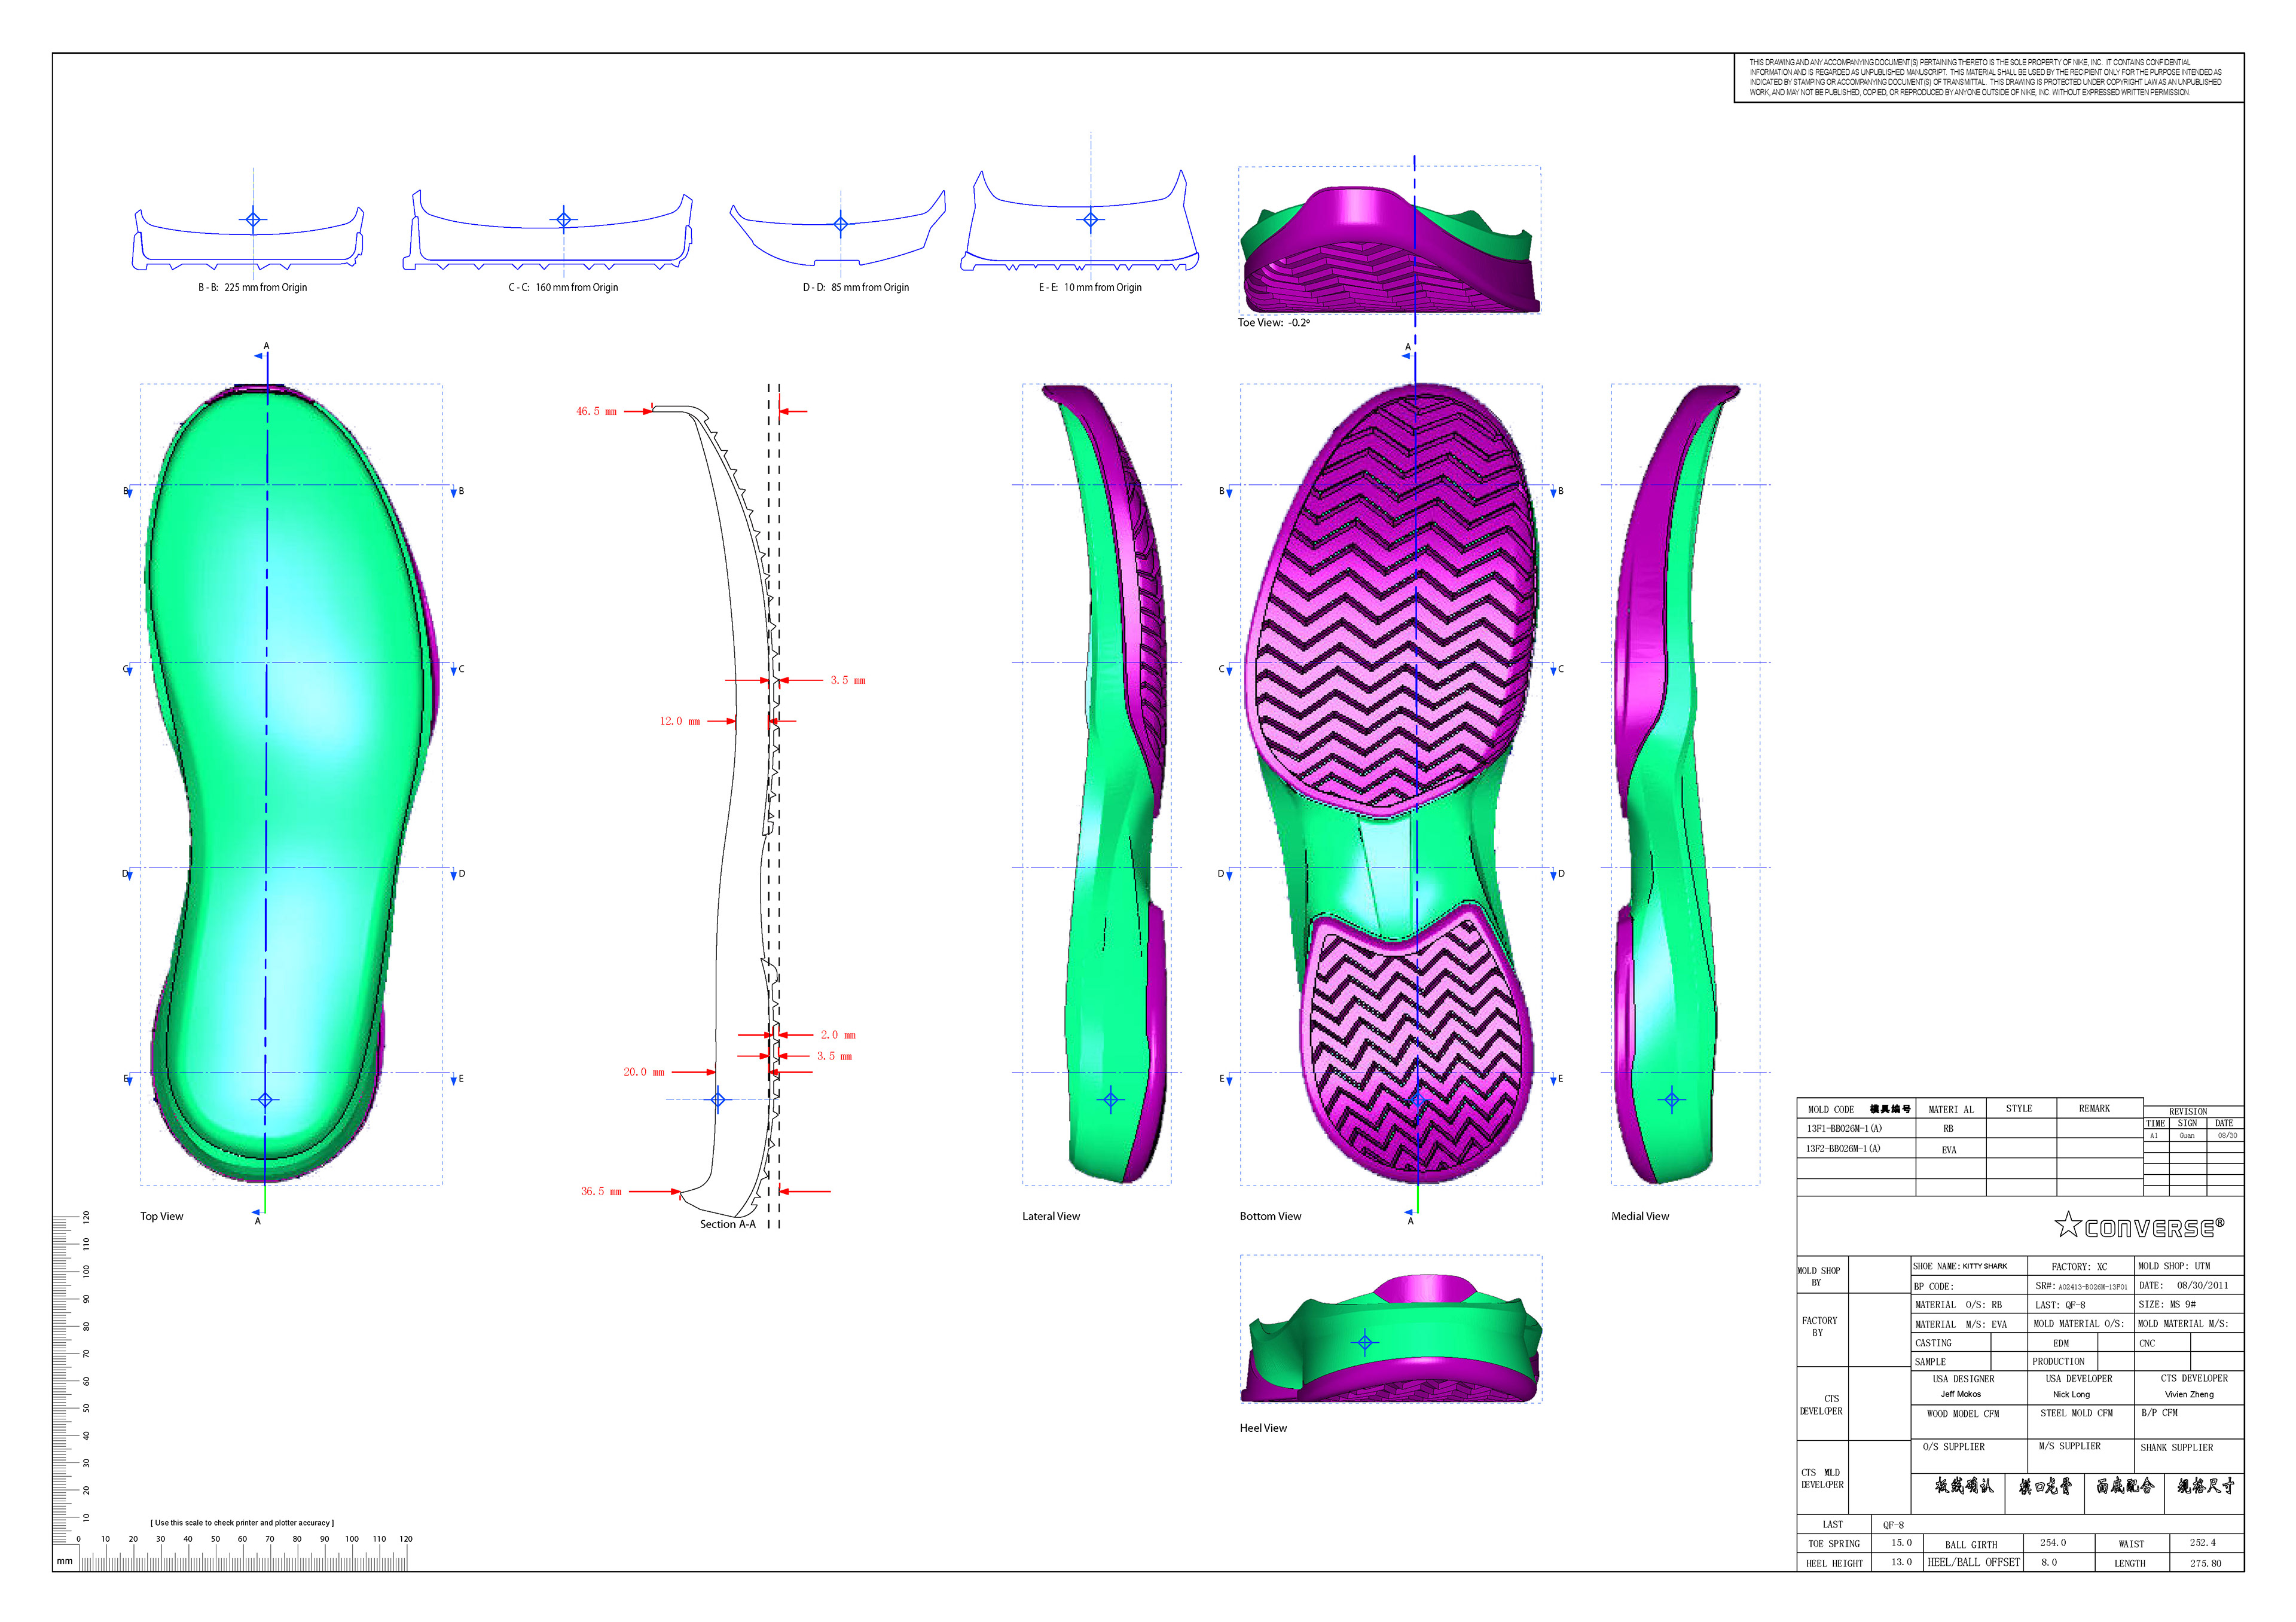This screenshot has width=2296, height=1622.
Task: Click origin crosshair in Medial View heel
Action: click(x=1672, y=1100)
